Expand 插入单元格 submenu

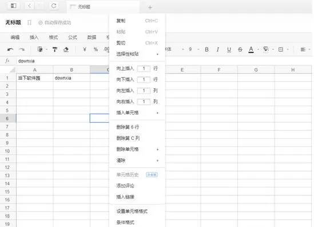coord(137,112)
